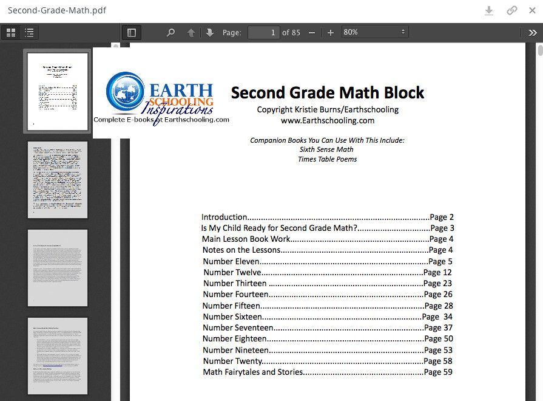Click the Notes on the Lessons entry
This screenshot has height=401, width=543.
click(x=327, y=250)
